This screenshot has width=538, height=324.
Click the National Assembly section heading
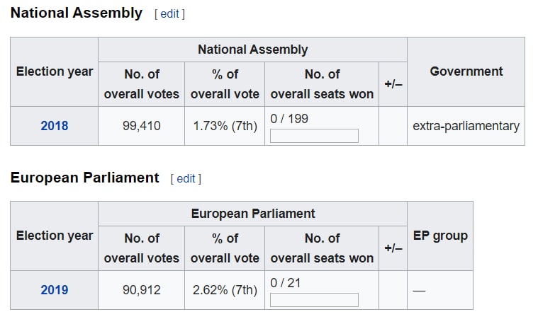77,13
